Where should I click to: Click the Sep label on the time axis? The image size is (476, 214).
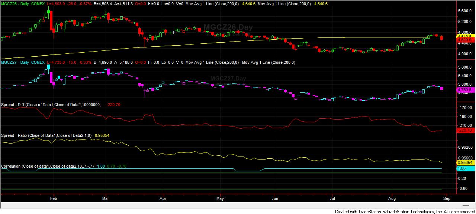[x=447, y=198]
